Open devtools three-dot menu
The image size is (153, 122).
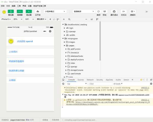pyautogui.click(x=147, y=80)
